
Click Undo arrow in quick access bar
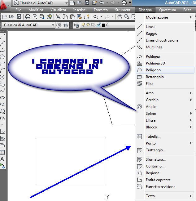point(102,3)
